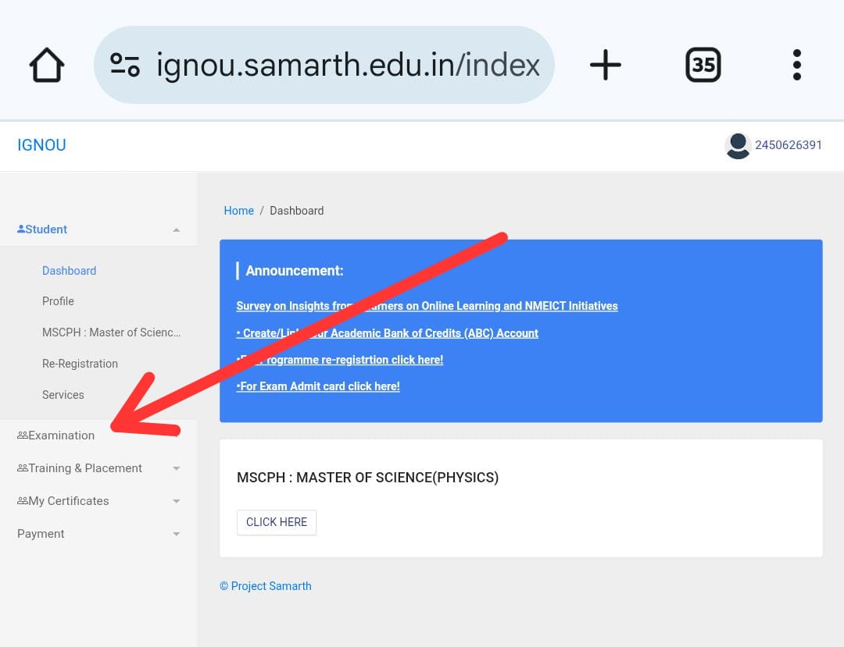Open Profile in the sidebar
The image size is (844, 647).
point(58,301)
